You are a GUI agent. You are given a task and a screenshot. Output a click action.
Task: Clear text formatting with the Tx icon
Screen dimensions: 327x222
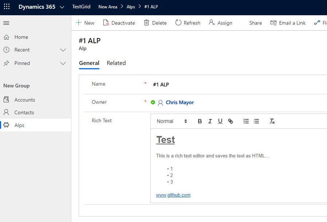pyautogui.click(x=272, y=121)
